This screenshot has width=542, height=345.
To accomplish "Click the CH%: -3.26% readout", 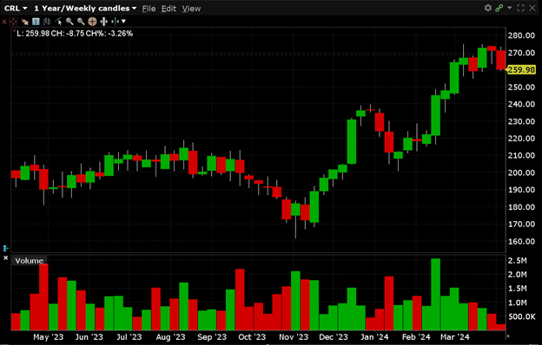I will pyautogui.click(x=109, y=34).
